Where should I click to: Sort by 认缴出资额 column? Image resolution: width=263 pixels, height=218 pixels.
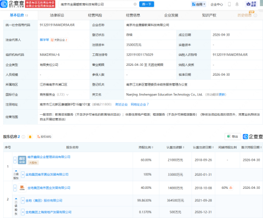tap(175, 147)
